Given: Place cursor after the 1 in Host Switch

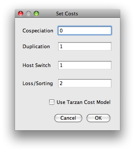Looking at the screenshot, I should pyautogui.click(x=63, y=65).
